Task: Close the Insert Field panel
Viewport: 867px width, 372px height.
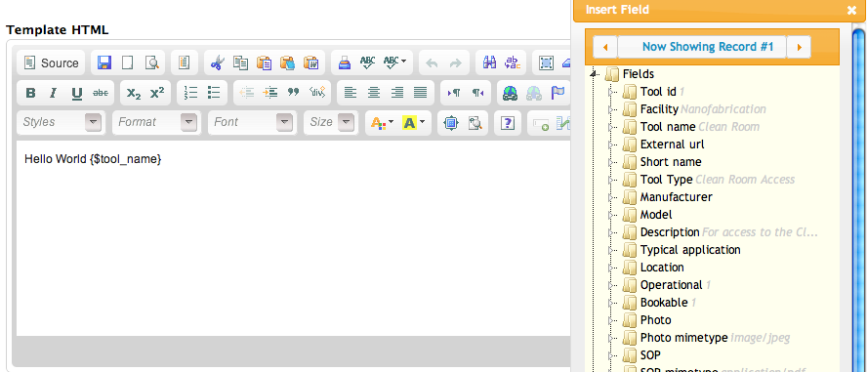Action: click(851, 10)
